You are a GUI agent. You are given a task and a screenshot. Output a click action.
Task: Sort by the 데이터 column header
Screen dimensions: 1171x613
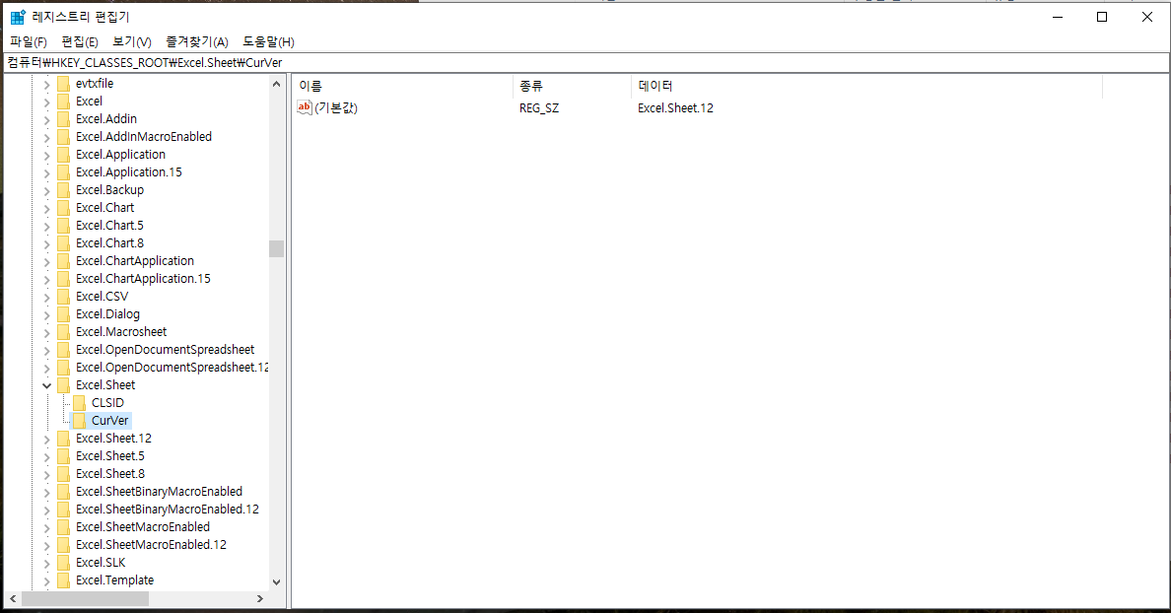[867, 86]
